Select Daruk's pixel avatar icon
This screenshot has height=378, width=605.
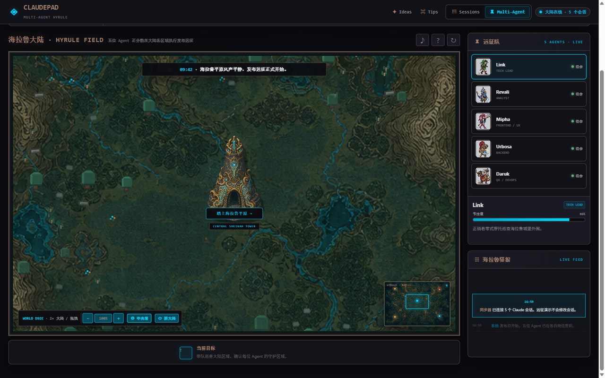[x=483, y=176]
